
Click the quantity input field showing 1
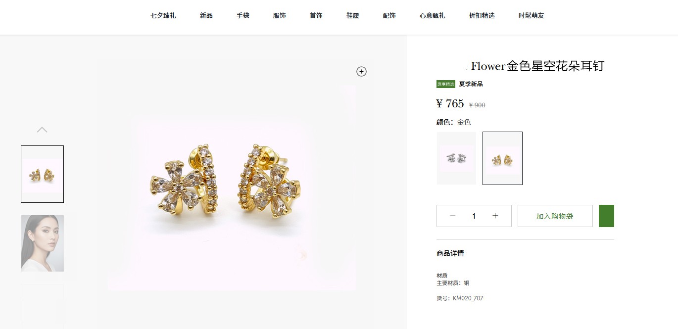(x=474, y=216)
